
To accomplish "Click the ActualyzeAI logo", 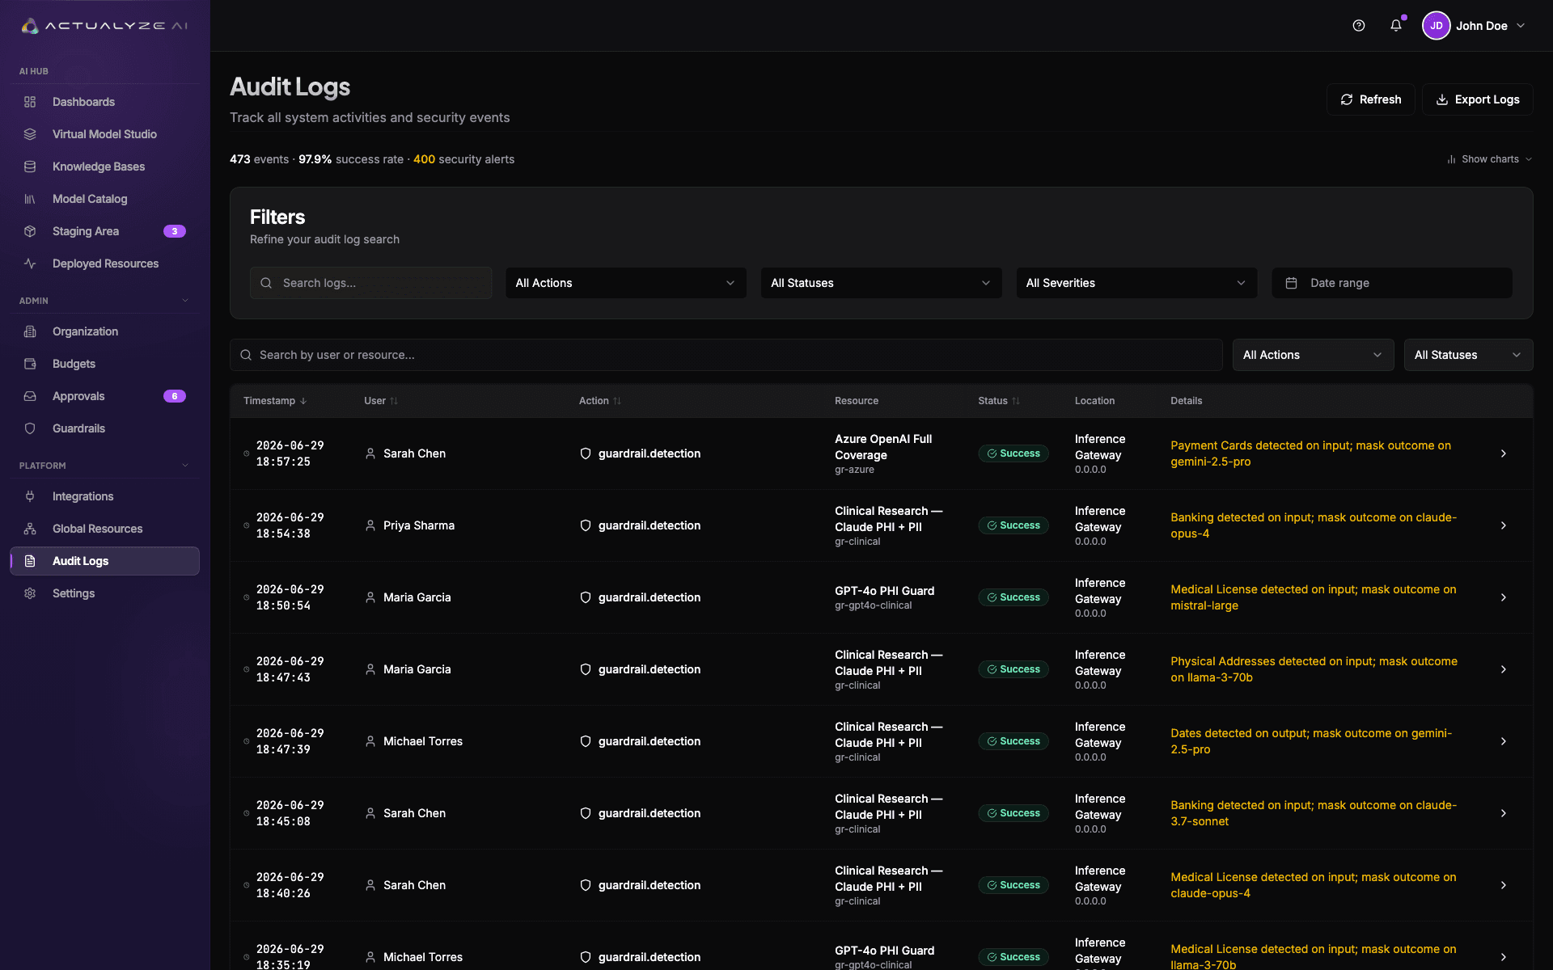I will pos(104,26).
